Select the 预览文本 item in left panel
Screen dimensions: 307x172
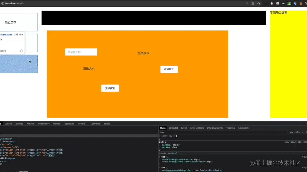tap(19, 22)
